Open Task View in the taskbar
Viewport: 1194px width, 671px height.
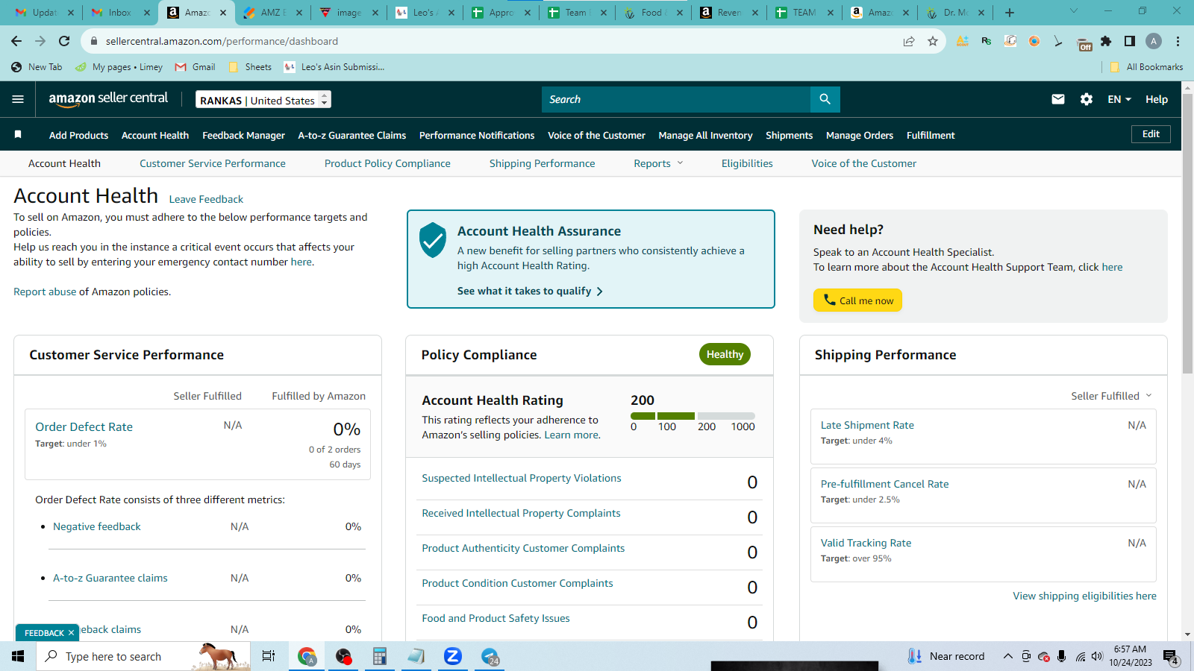click(x=269, y=656)
